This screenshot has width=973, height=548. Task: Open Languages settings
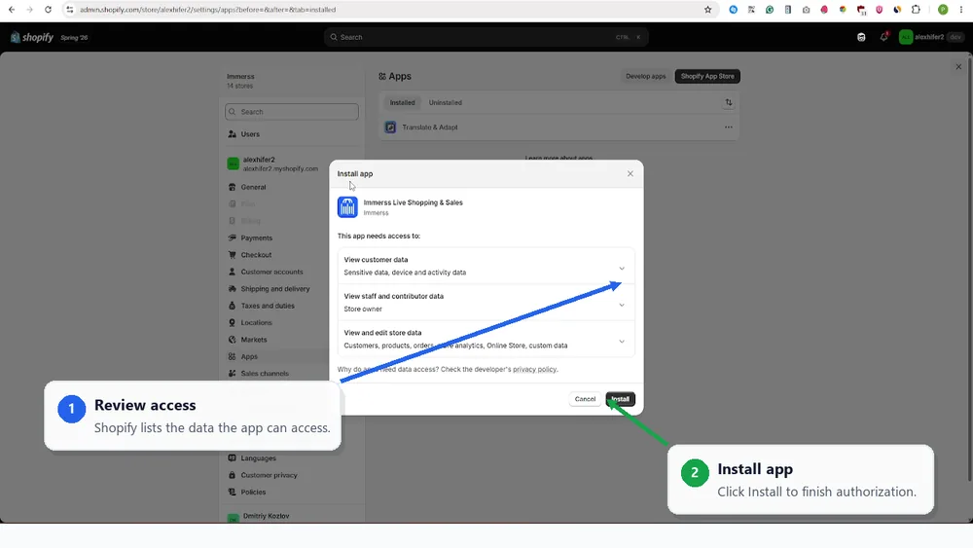tap(258, 458)
